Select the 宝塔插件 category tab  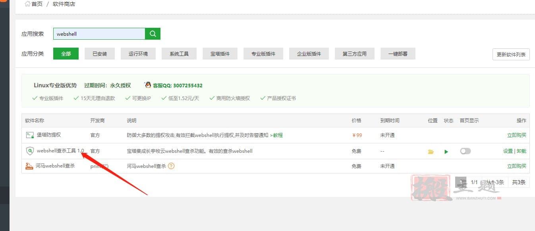[x=220, y=54]
